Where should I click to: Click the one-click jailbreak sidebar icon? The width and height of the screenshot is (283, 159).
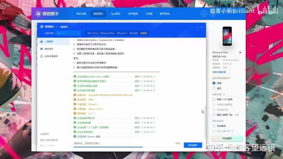click(42, 42)
